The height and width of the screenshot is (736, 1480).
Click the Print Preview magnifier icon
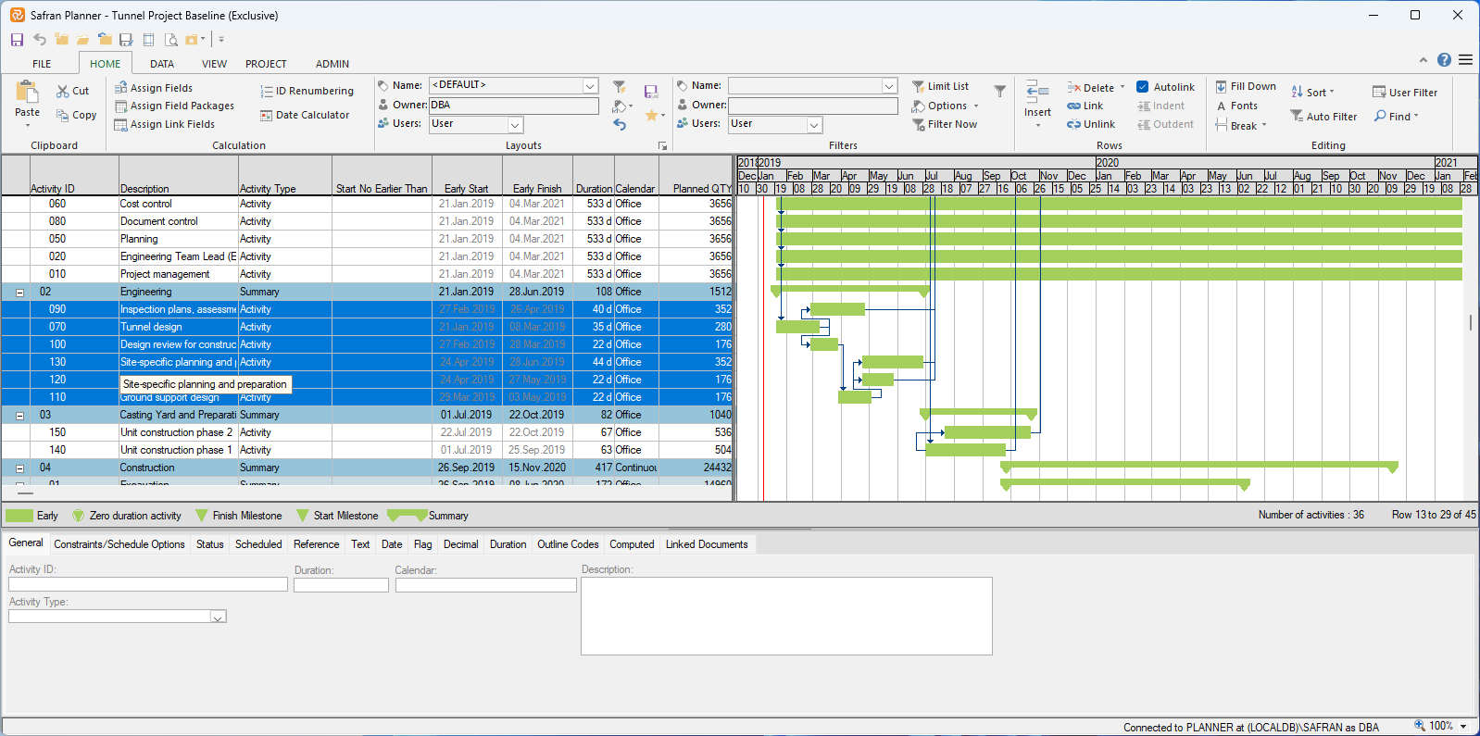tap(170, 40)
